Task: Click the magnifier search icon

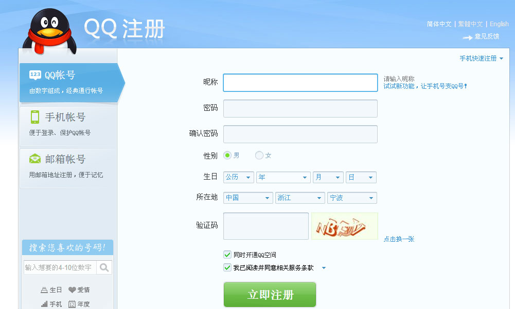Action: click(x=104, y=267)
